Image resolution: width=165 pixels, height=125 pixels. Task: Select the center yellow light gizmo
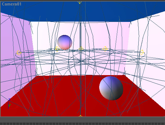(x=81, y=49)
